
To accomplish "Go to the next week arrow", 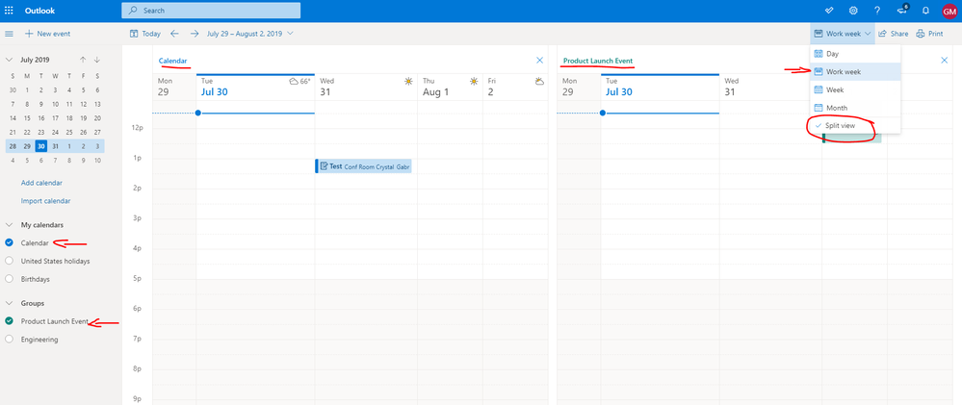I will (x=194, y=34).
